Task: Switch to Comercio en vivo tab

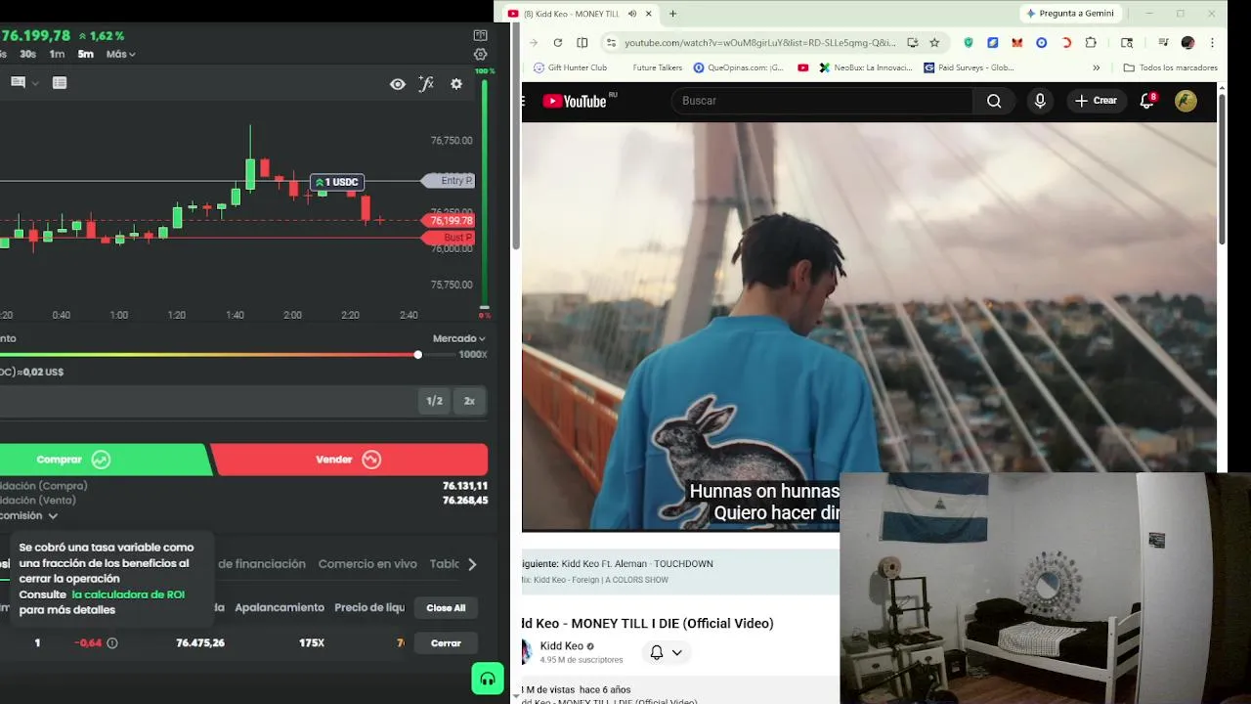Action: (367, 564)
